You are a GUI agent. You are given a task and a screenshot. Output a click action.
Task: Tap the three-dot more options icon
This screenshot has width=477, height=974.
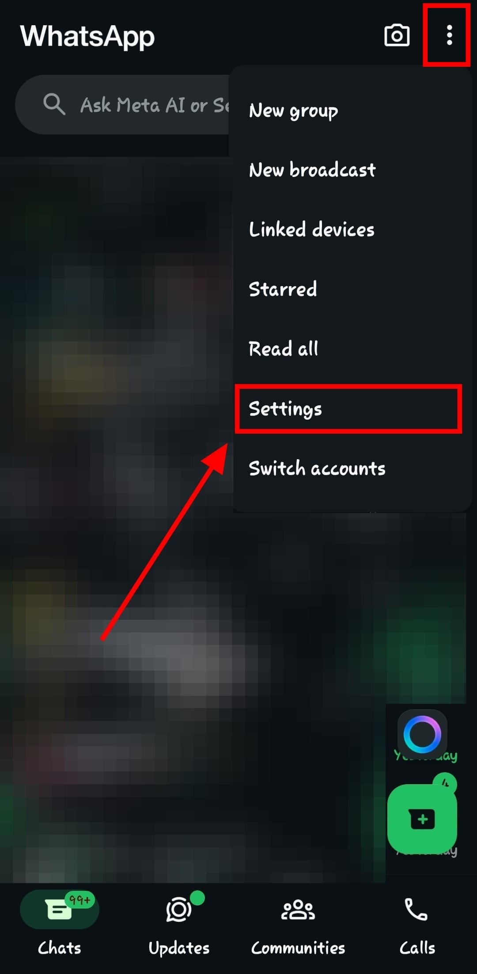coord(449,35)
